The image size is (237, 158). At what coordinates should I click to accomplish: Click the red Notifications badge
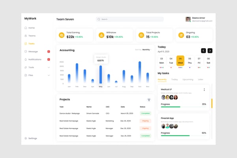pos(49,59)
